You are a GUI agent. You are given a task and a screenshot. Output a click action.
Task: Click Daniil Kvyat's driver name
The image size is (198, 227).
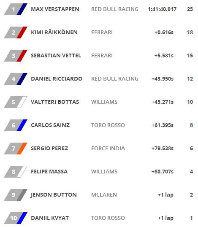(x=50, y=218)
